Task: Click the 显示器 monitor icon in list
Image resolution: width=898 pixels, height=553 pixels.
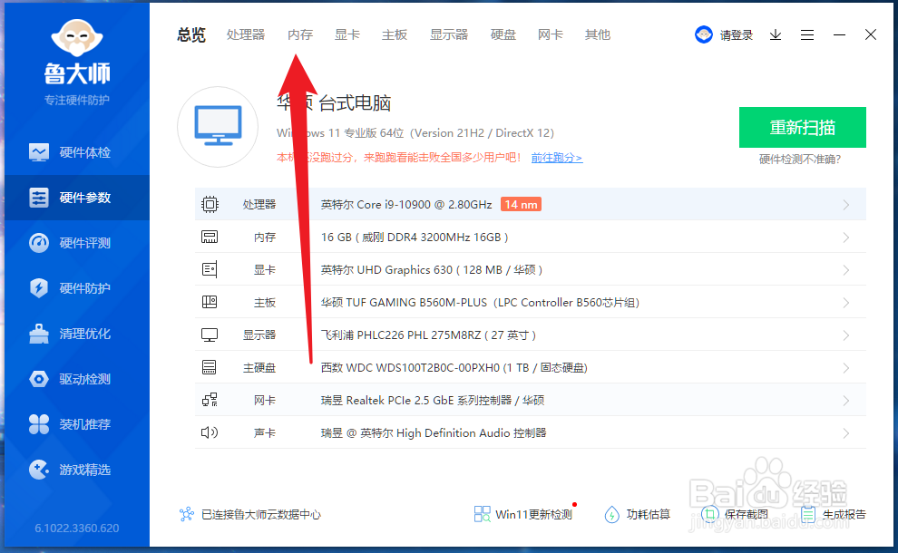Action: 210,335
